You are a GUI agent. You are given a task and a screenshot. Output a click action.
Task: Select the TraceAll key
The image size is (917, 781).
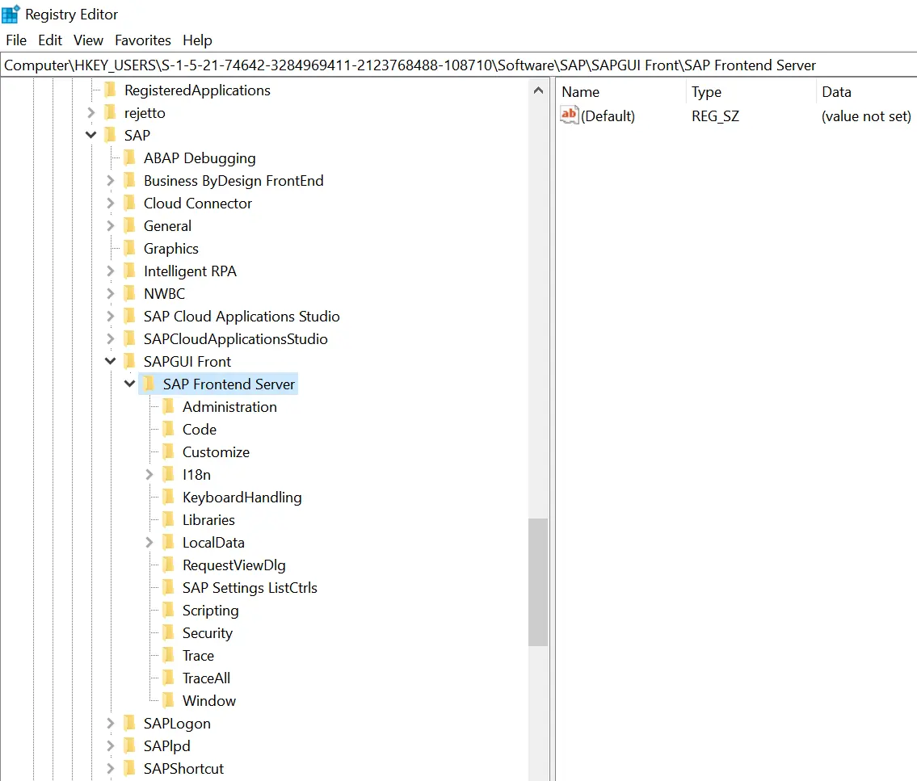click(206, 678)
